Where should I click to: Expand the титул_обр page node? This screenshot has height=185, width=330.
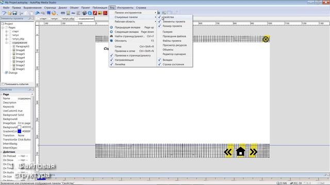coord(6,39)
